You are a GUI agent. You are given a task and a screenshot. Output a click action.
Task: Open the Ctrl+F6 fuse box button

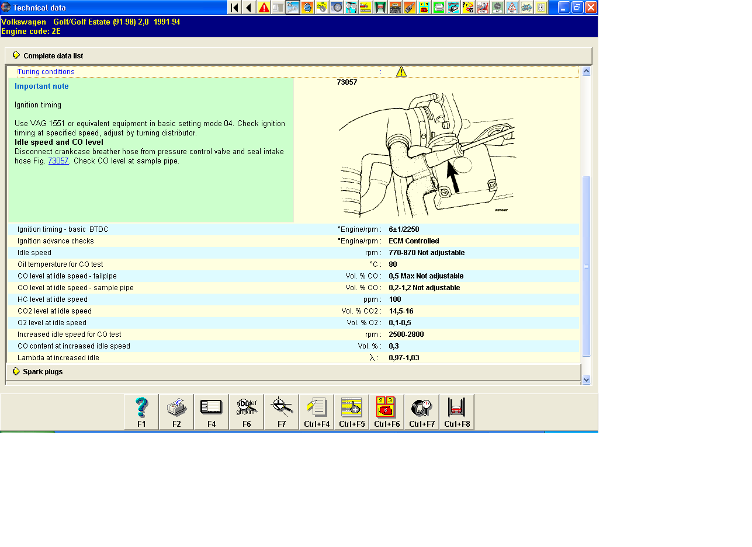pyautogui.click(x=387, y=412)
